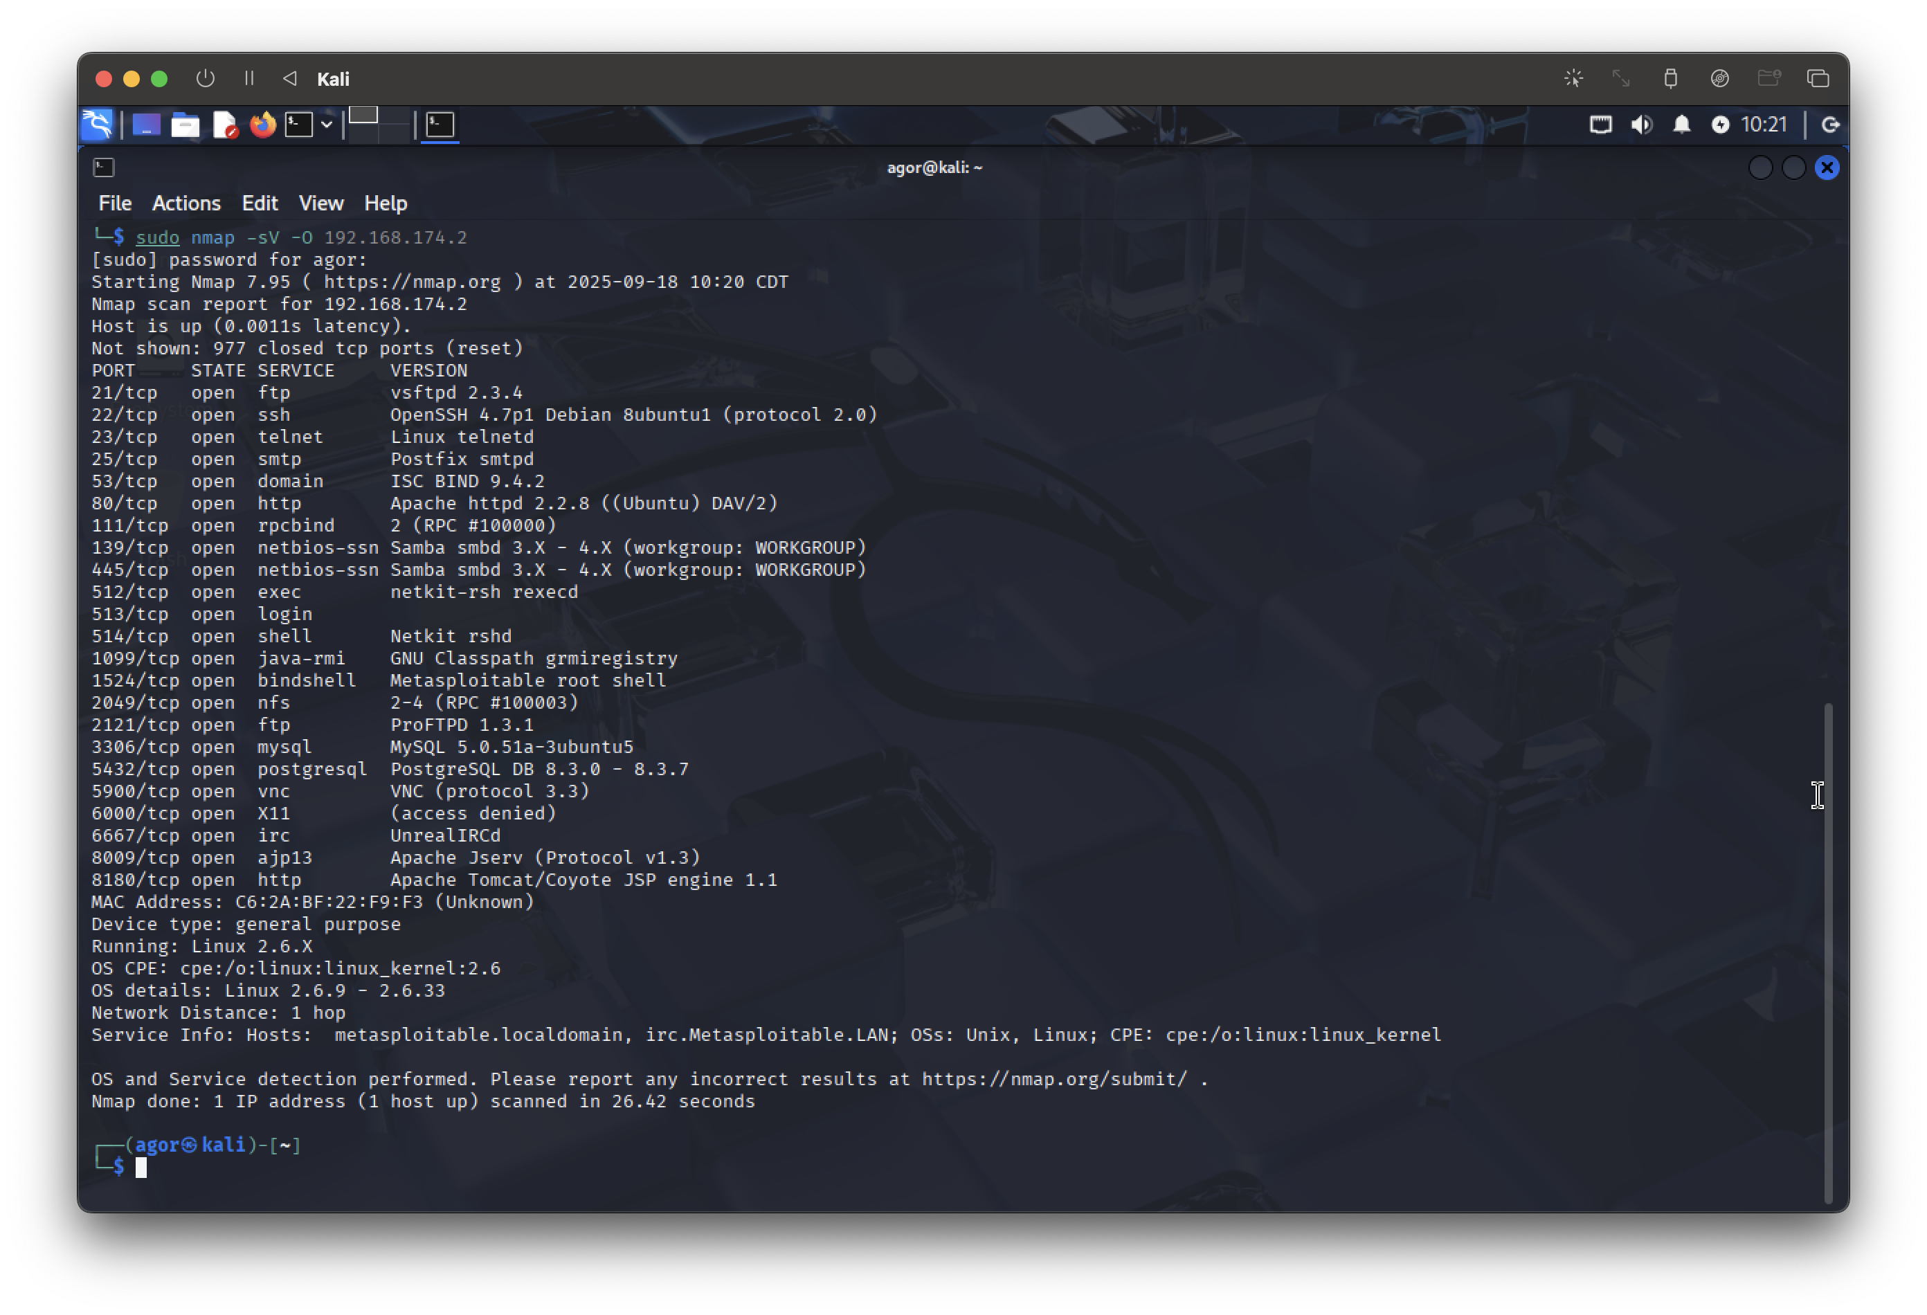Open the file manager folder icon
This screenshot has height=1315, width=1927.
coord(185,125)
